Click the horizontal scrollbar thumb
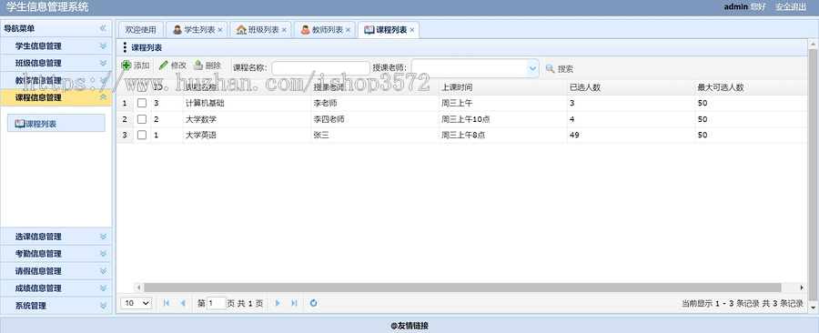 [462, 288]
